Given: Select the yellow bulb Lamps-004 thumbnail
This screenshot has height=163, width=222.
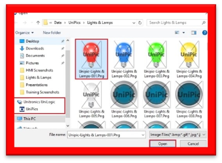Looking at the screenshot, I should (x=189, y=54).
